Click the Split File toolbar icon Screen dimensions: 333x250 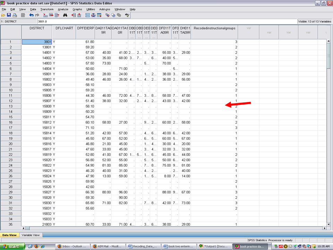pyautogui.click(x=87, y=15)
